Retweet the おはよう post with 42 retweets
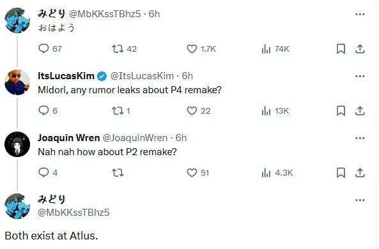This screenshot has width=379, height=249. click(x=124, y=49)
